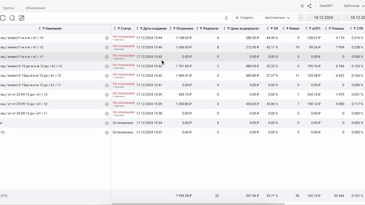Click the ChatGPT button
This screenshot has width=365, height=205.
tap(326, 6)
